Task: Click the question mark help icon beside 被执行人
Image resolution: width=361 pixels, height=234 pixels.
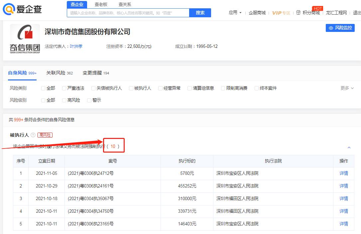Action: click(33, 135)
